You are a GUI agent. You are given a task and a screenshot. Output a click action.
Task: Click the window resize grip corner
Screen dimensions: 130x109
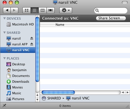coord(127,106)
